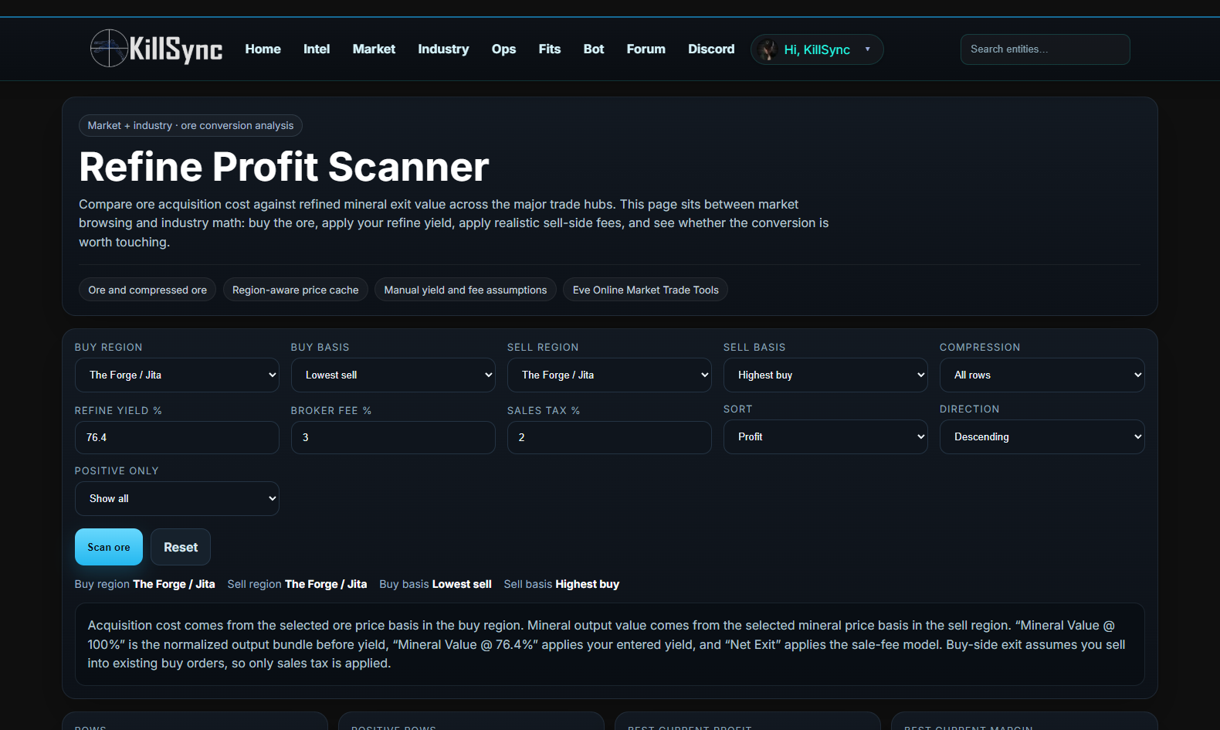Screen dimensions: 1220x730
Task: Open the Sell Basis dropdown
Action: pyautogui.click(x=825, y=375)
